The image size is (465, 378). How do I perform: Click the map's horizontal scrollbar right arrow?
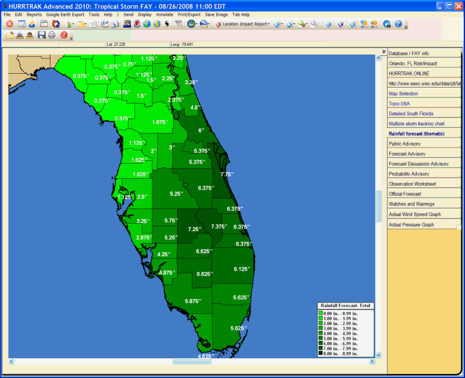coord(373,361)
